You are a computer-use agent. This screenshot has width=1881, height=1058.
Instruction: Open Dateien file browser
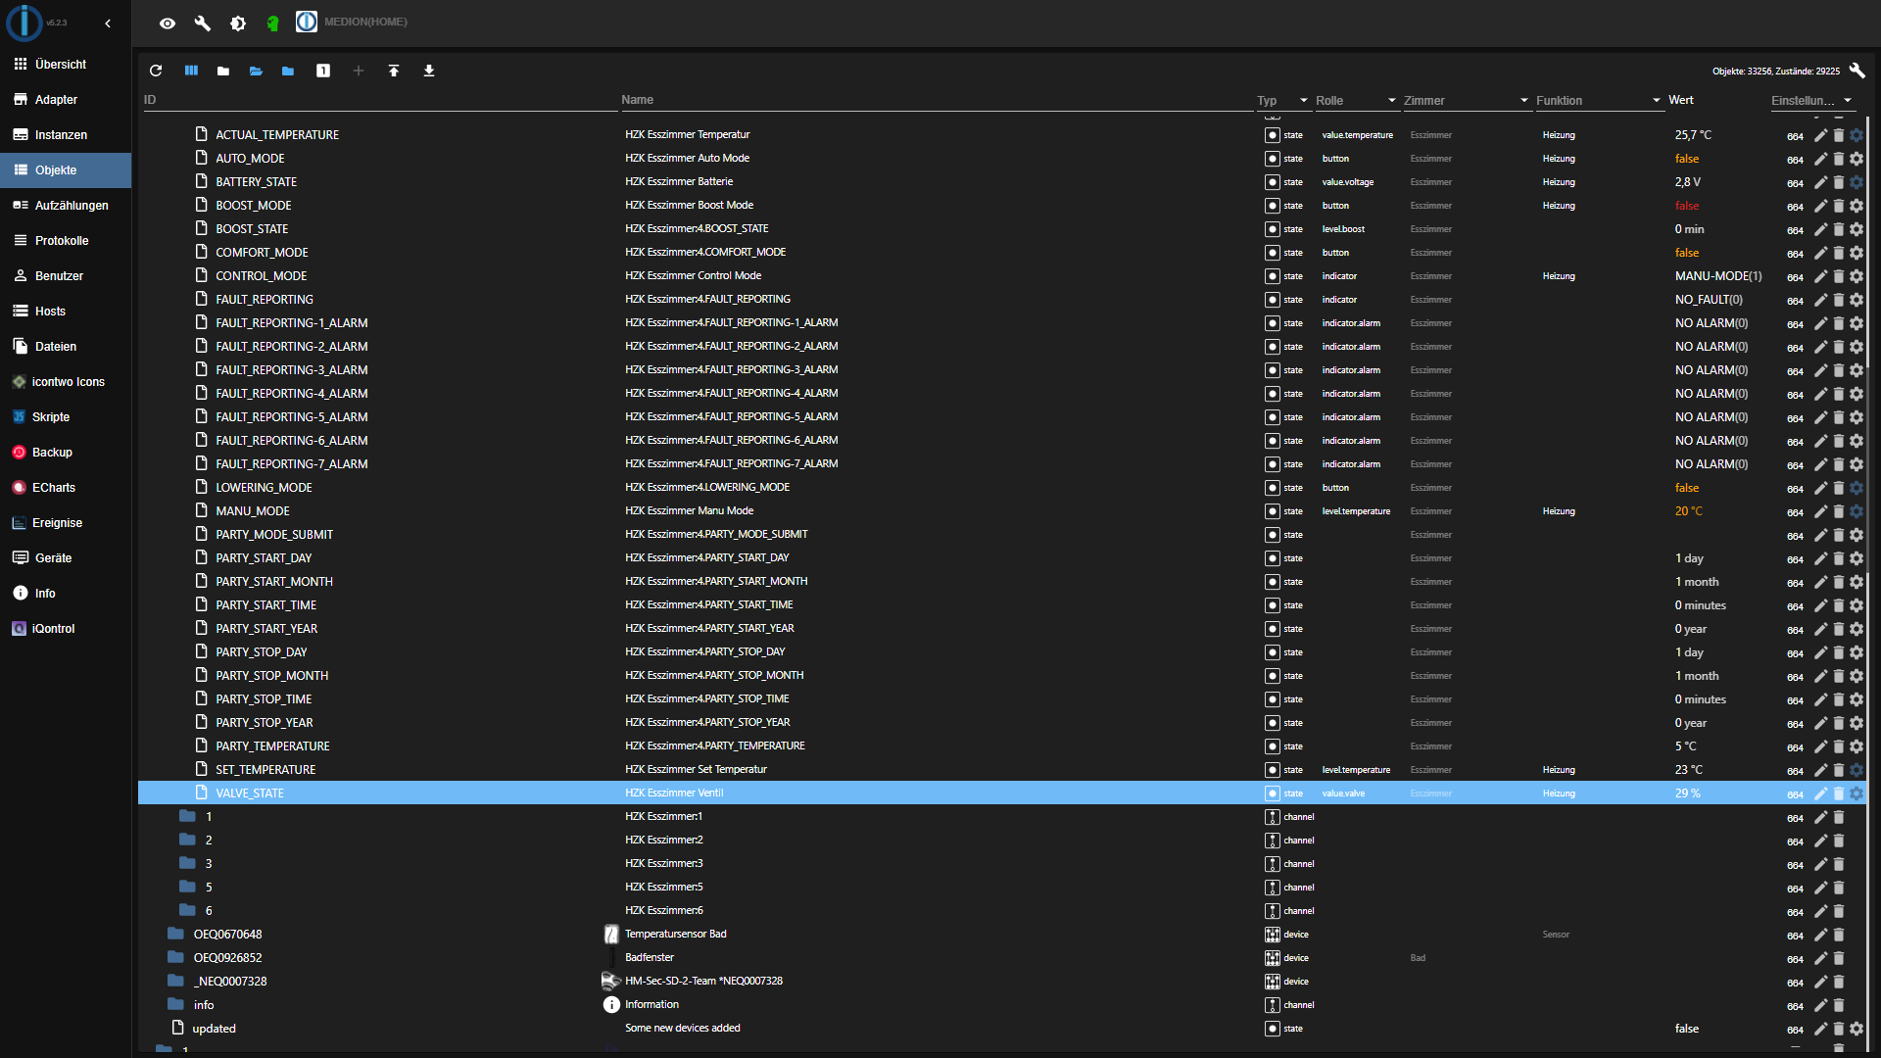[66, 346]
